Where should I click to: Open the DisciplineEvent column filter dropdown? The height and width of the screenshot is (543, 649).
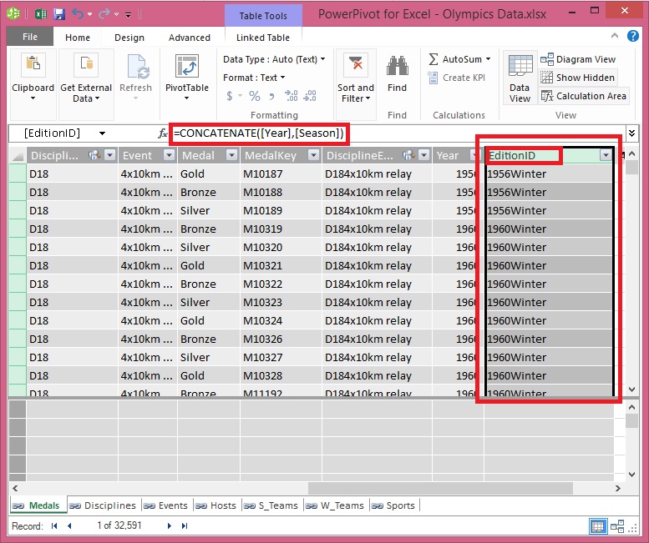click(423, 155)
